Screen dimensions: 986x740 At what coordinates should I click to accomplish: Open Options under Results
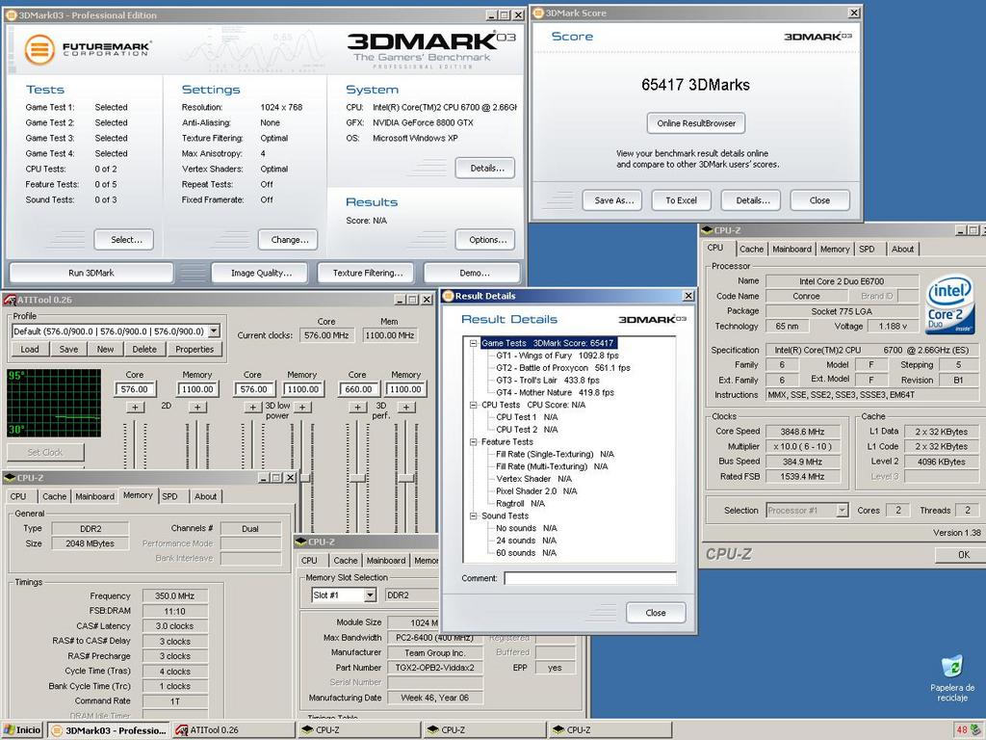(485, 240)
